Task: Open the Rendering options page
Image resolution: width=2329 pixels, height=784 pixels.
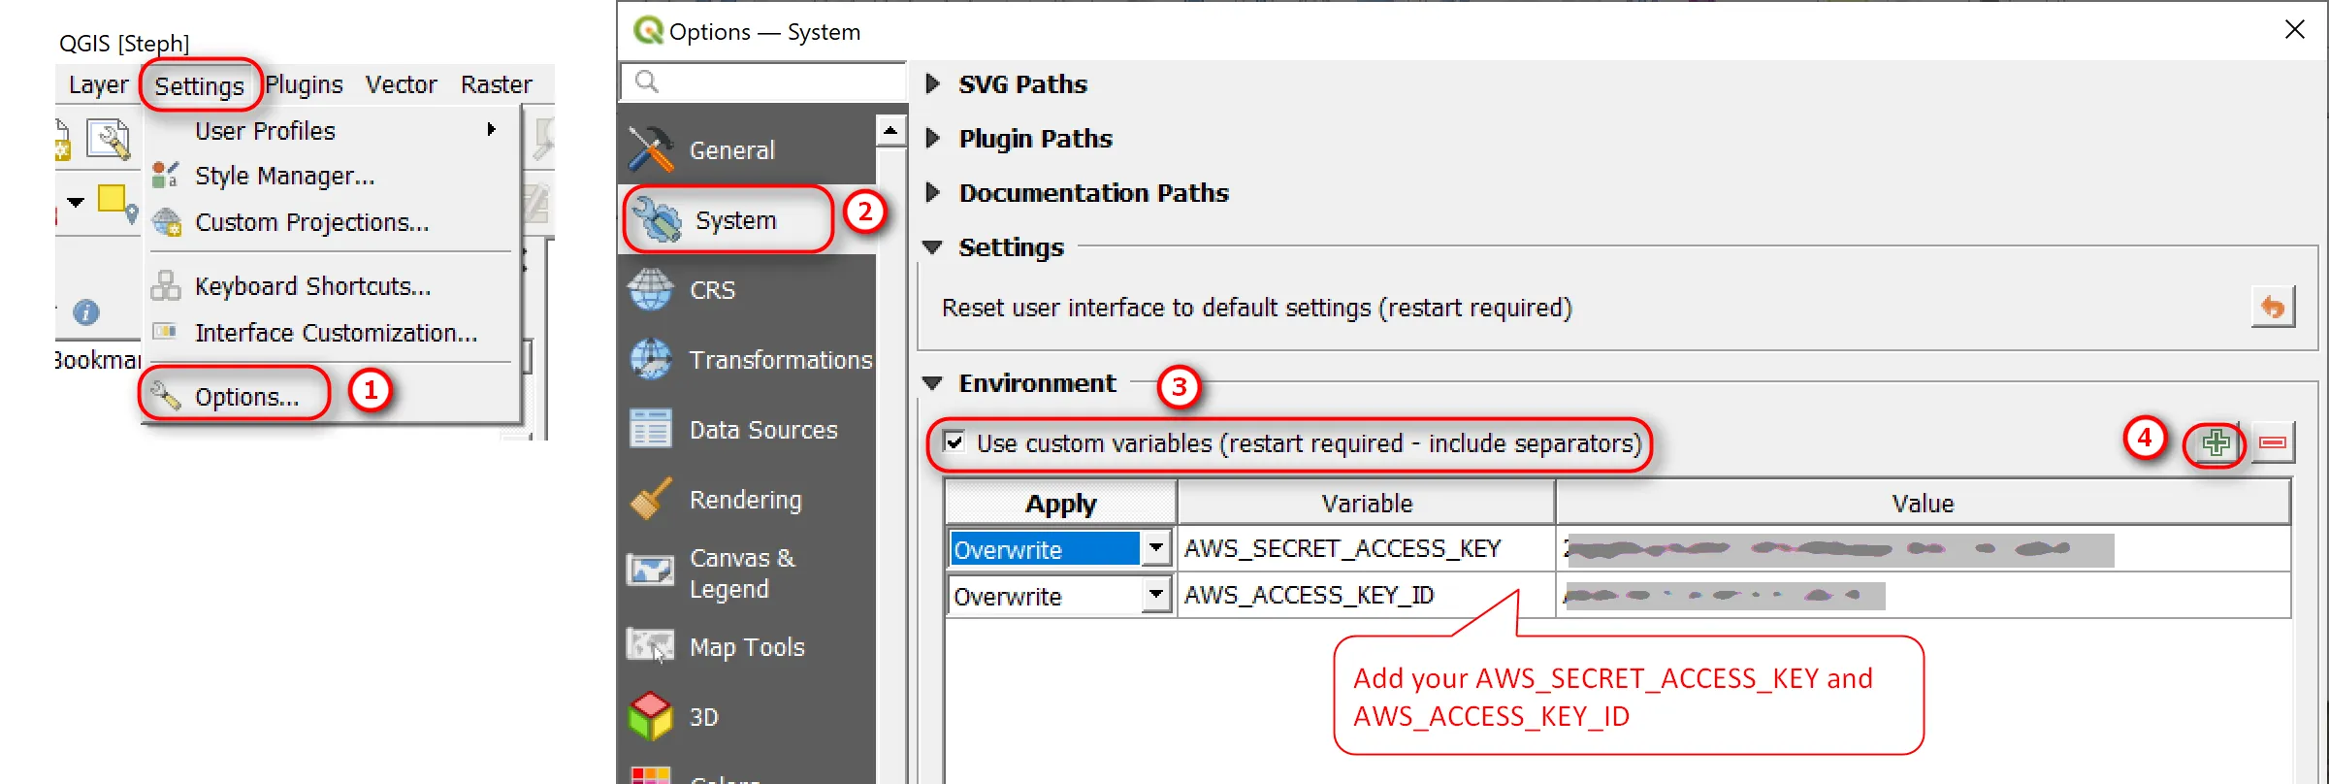Action: click(747, 500)
